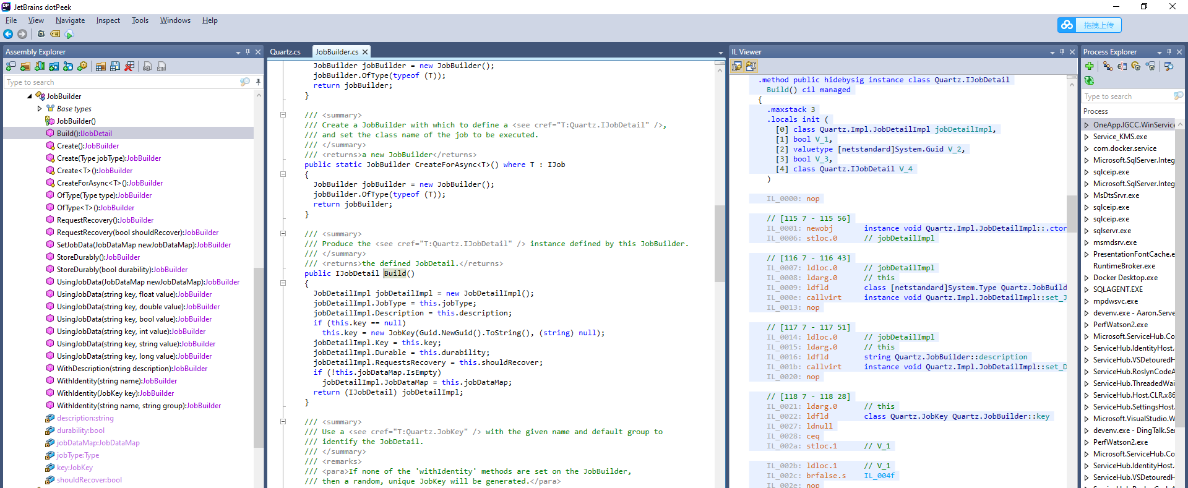Open the Inspect menu
Viewport: 1188px width, 488px height.
tap(108, 20)
